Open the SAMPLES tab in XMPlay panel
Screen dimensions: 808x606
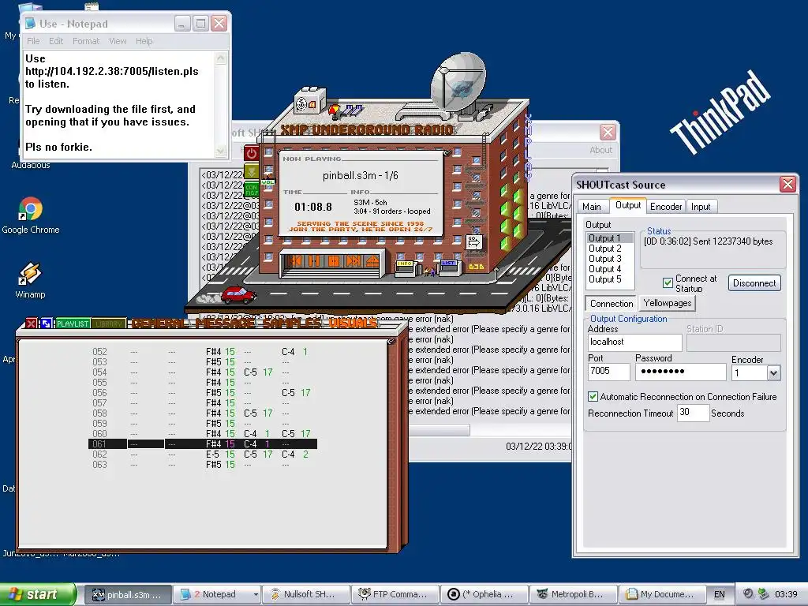point(291,324)
